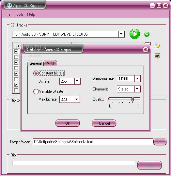
Task: Click Cancel in the Options dialog
Action: (104, 123)
